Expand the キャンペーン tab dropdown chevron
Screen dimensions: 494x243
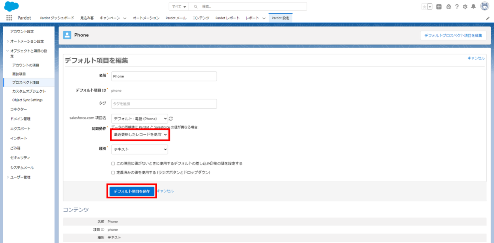(126, 18)
